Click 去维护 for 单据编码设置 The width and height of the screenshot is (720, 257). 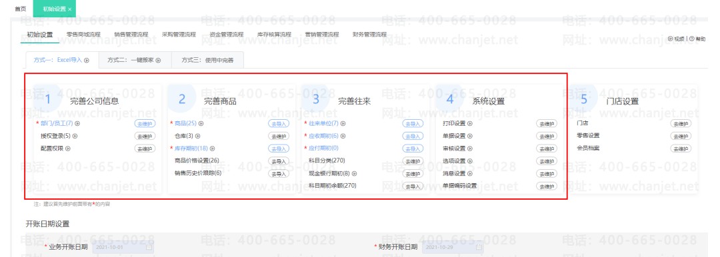pyautogui.click(x=547, y=186)
